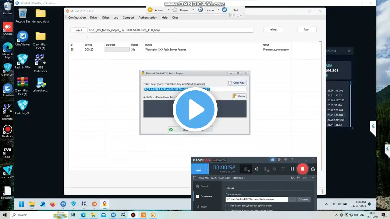Open the Log menu in Miflash

[x=116, y=18]
